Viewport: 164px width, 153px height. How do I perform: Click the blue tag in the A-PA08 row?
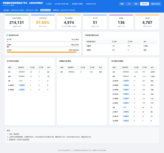126,85
